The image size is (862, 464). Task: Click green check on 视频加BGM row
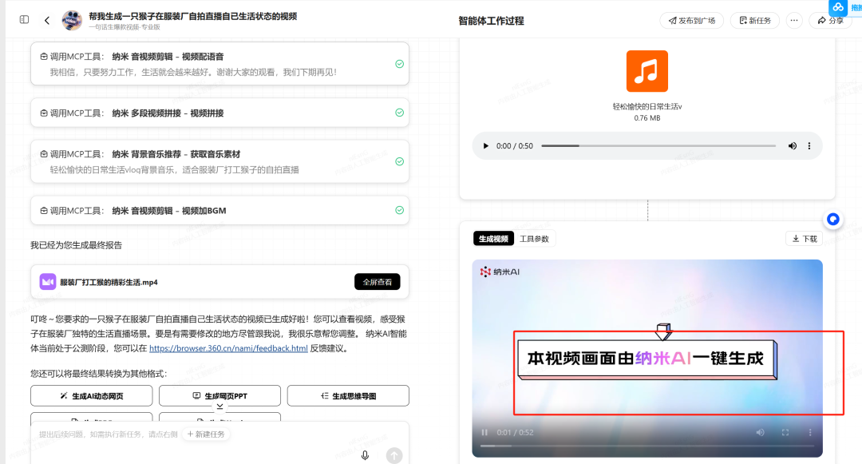[400, 210]
